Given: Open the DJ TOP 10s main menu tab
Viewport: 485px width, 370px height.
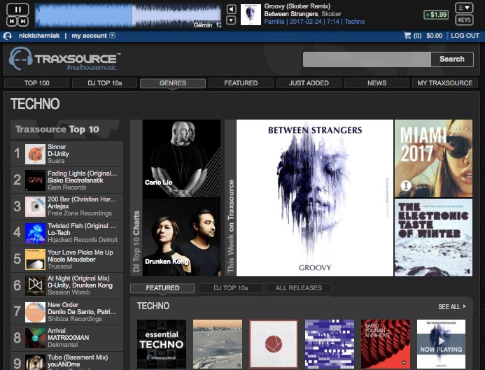Looking at the screenshot, I should coord(105,83).
